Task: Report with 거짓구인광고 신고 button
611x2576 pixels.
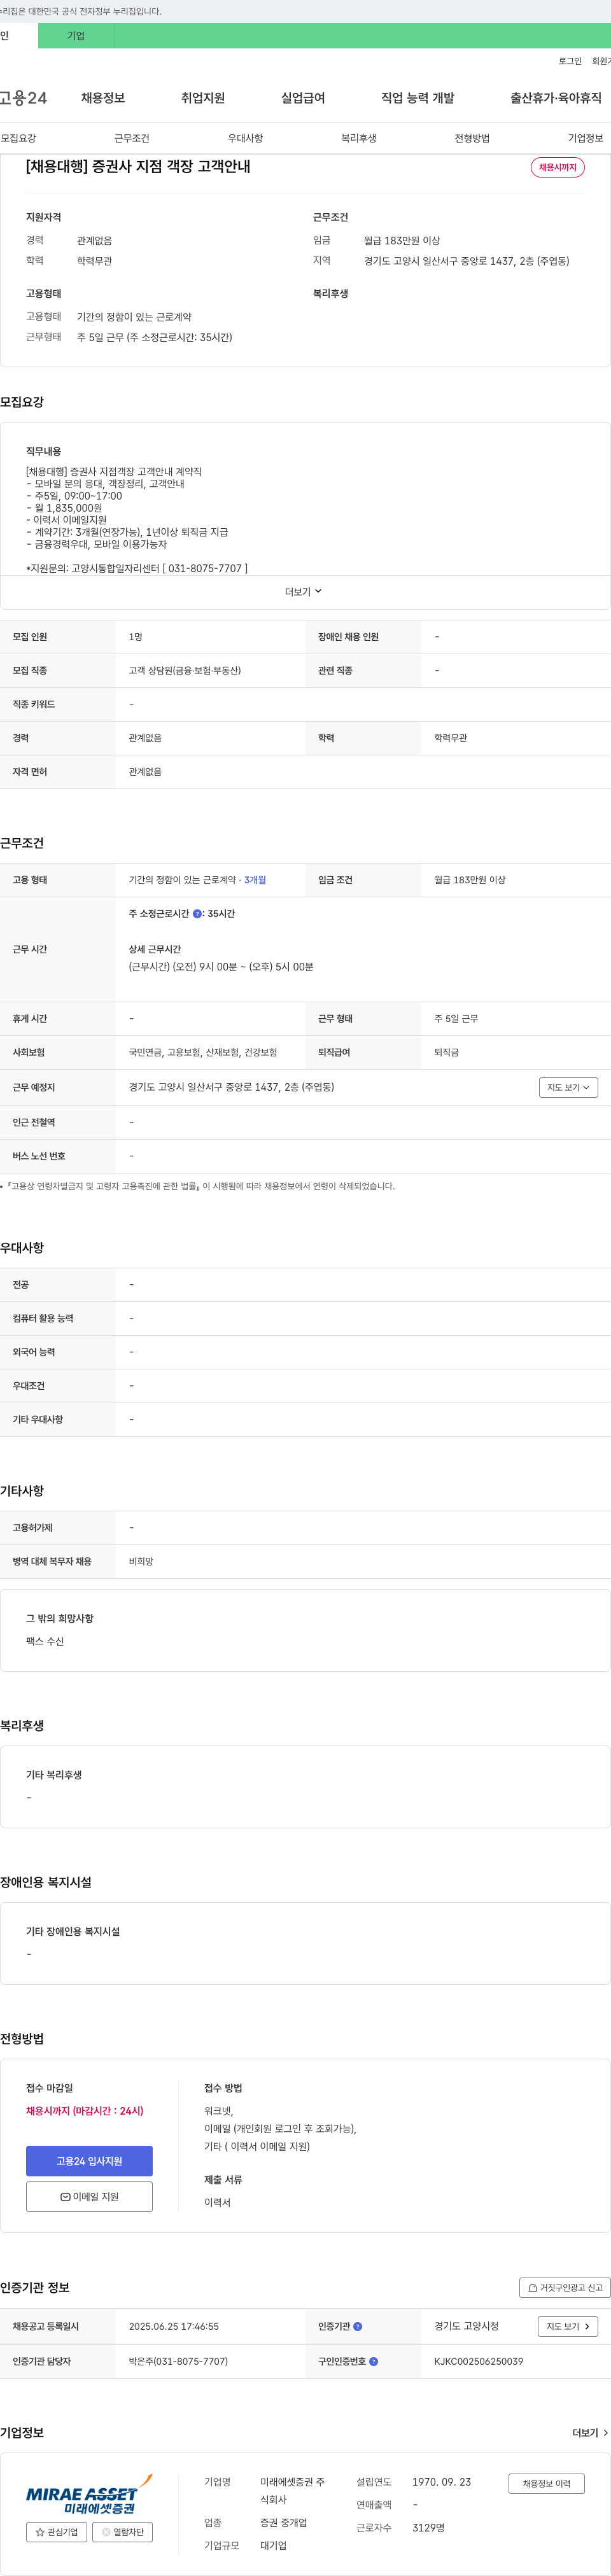Action: pos(565,2287)
